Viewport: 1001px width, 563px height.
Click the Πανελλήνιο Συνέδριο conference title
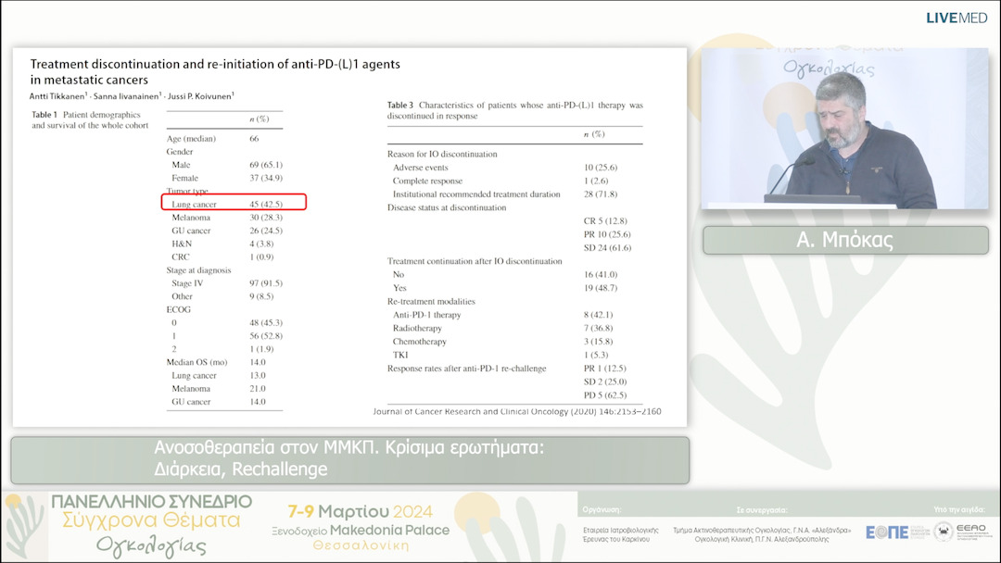coord(150,501)
